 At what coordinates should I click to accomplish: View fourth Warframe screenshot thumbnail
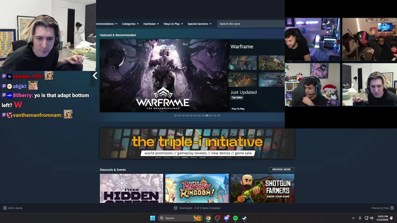coord(271,80)
